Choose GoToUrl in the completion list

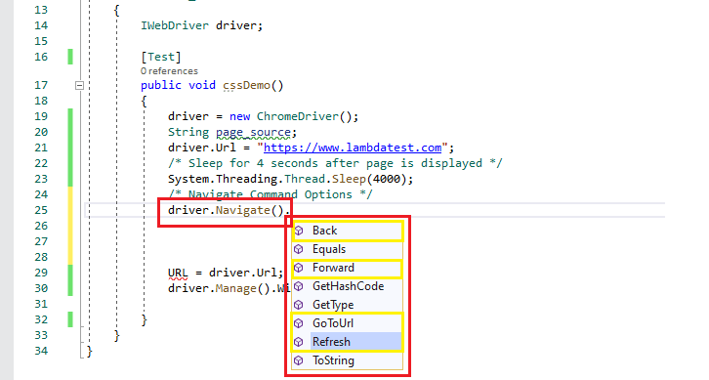coord(348,323)
